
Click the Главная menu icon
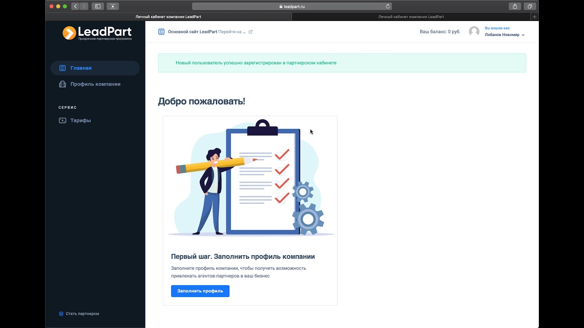[x=63, y=68]
